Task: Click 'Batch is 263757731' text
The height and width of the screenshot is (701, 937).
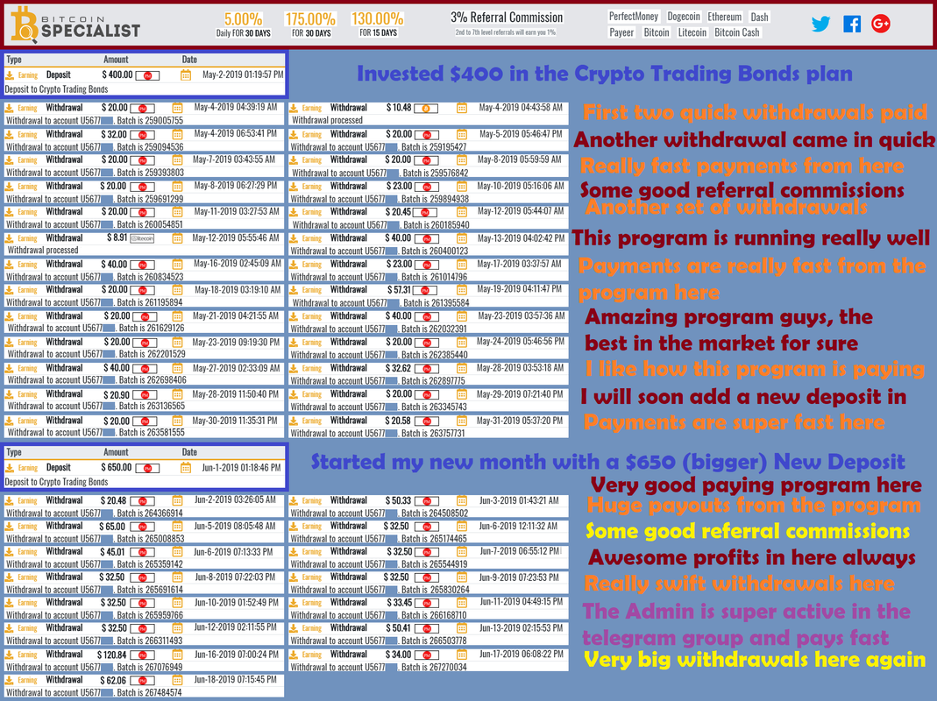Action: coord(433,433)
